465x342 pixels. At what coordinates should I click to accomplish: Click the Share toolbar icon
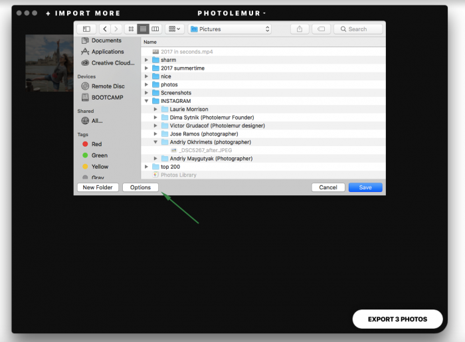300,29
